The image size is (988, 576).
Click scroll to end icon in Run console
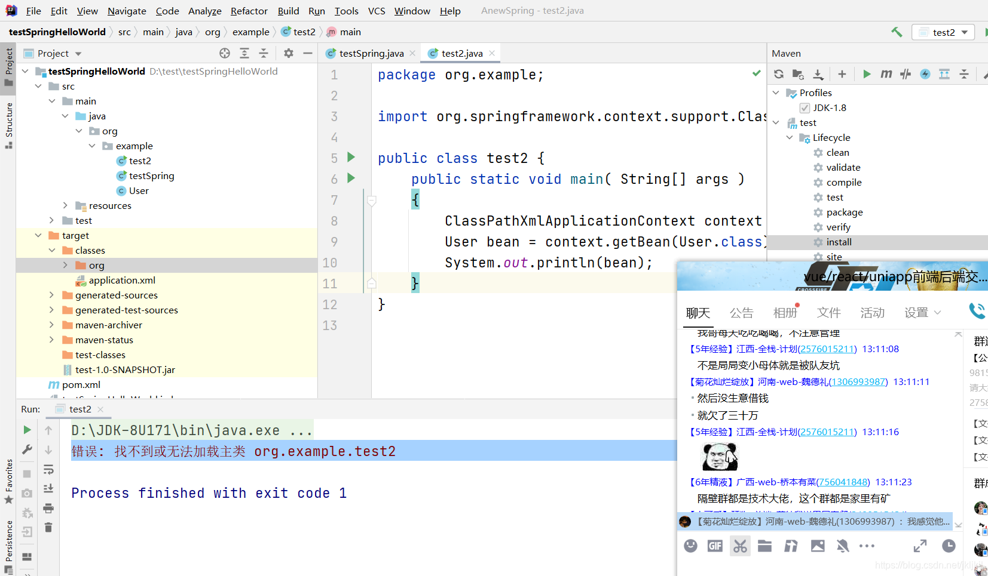(x=48, y=489)
